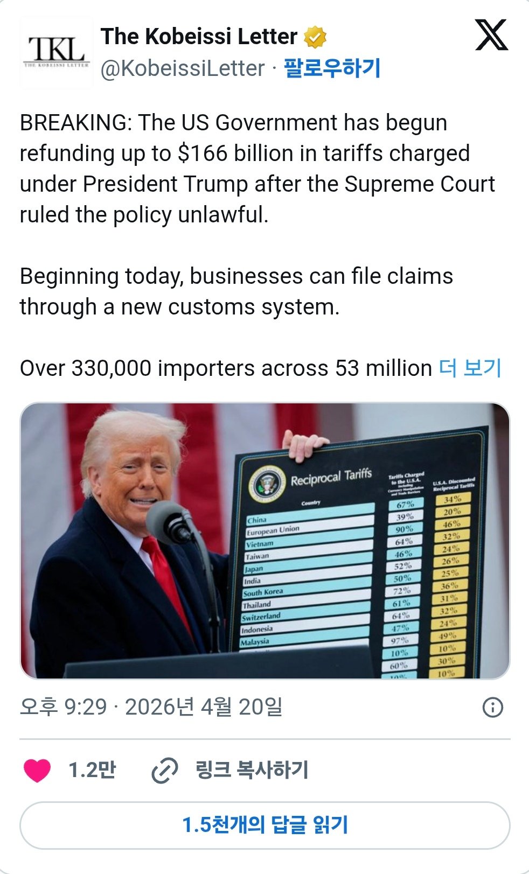Click the chain link icon
529x874 pixels.
coord(165,770)
